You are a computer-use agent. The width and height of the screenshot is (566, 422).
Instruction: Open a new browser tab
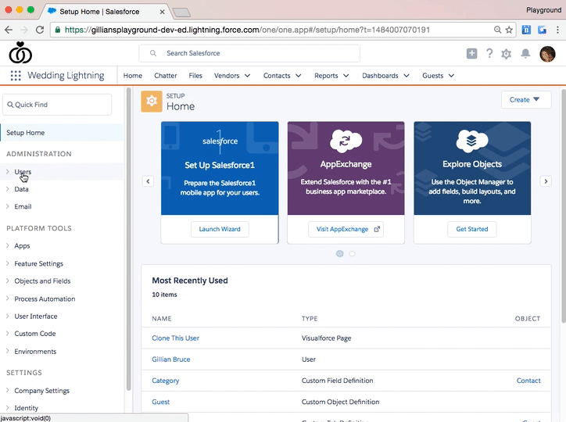(181, 13)
